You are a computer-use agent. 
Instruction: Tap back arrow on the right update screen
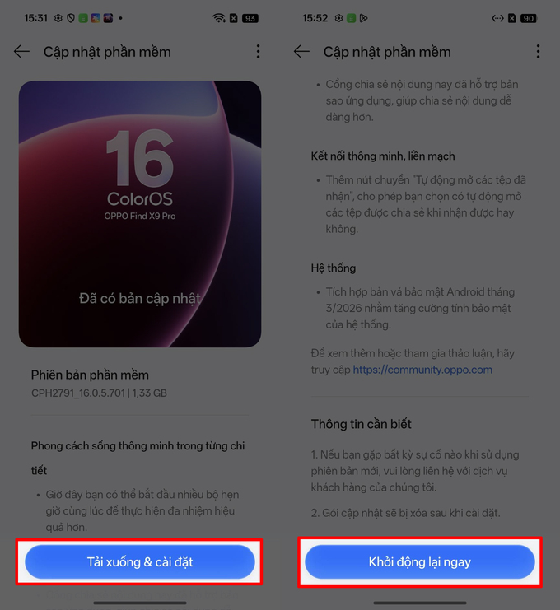coord(301,51)
